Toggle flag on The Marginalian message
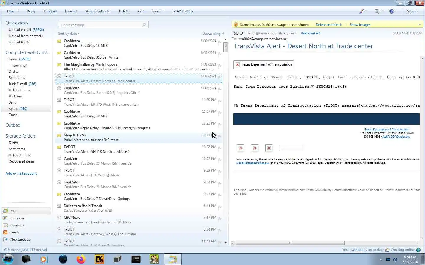The height and width of the screenshot is (265, 425). point(220,66)
